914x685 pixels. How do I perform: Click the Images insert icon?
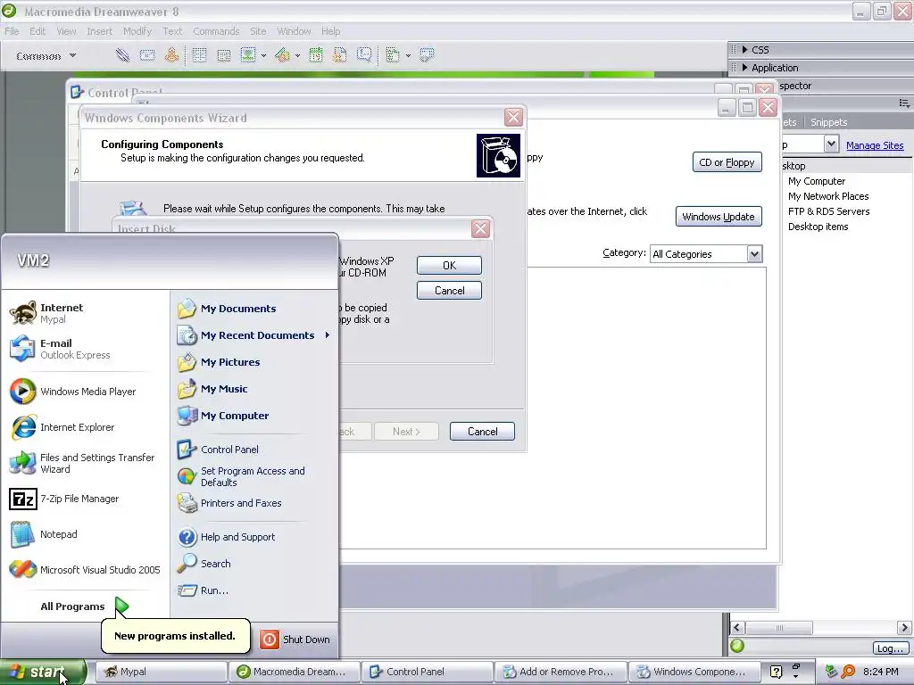point(248,55)
